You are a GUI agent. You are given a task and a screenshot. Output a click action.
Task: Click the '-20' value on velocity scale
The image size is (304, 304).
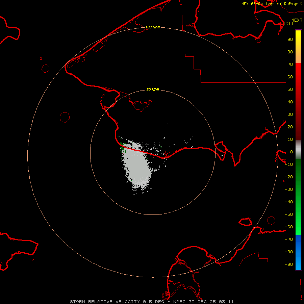289,177
